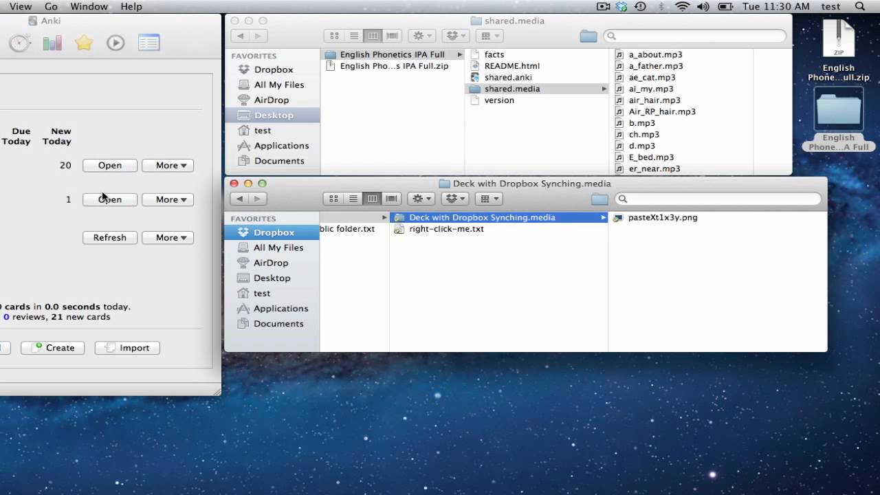The image size is (880, 495).
Task: Open the Window menu
Action: 89,6
